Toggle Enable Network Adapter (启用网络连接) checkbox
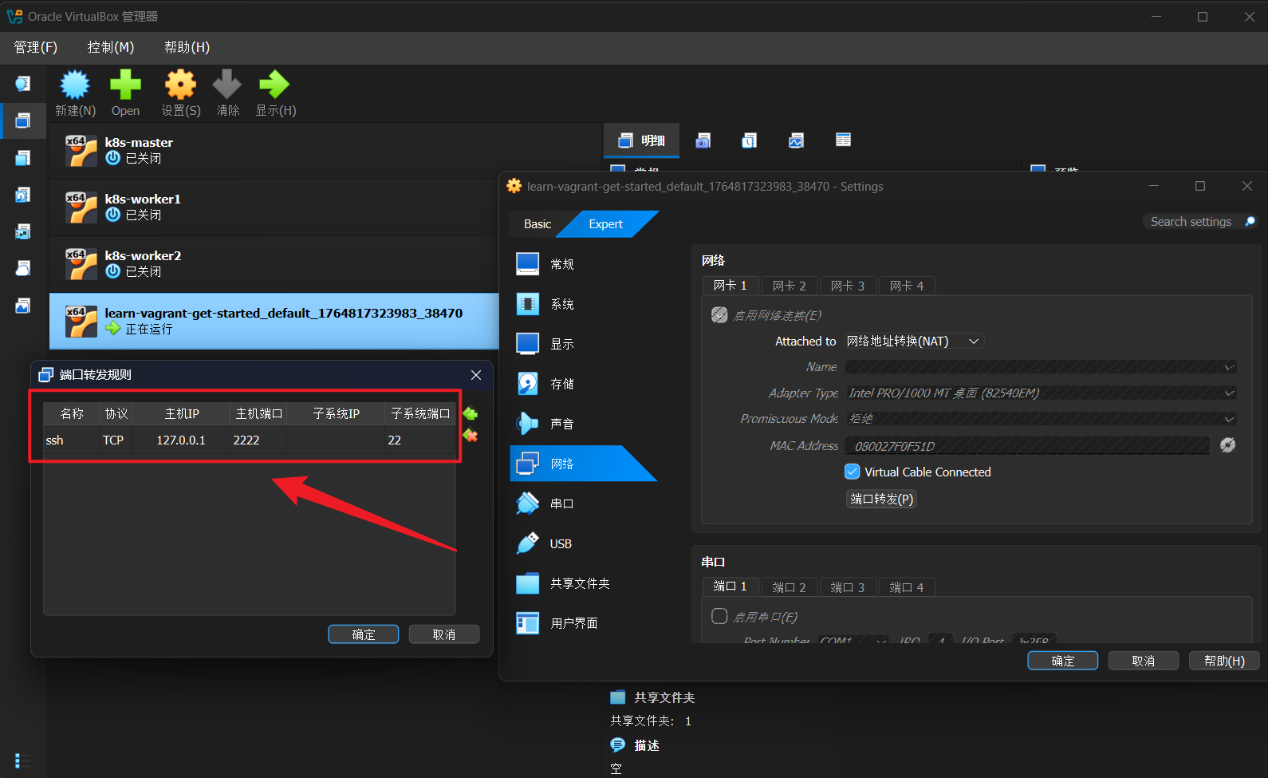 pos(719,315)
